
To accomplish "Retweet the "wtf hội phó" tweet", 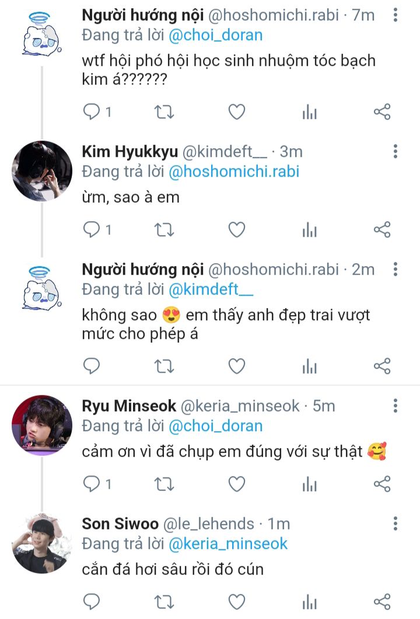I will [x=163, y=112].
